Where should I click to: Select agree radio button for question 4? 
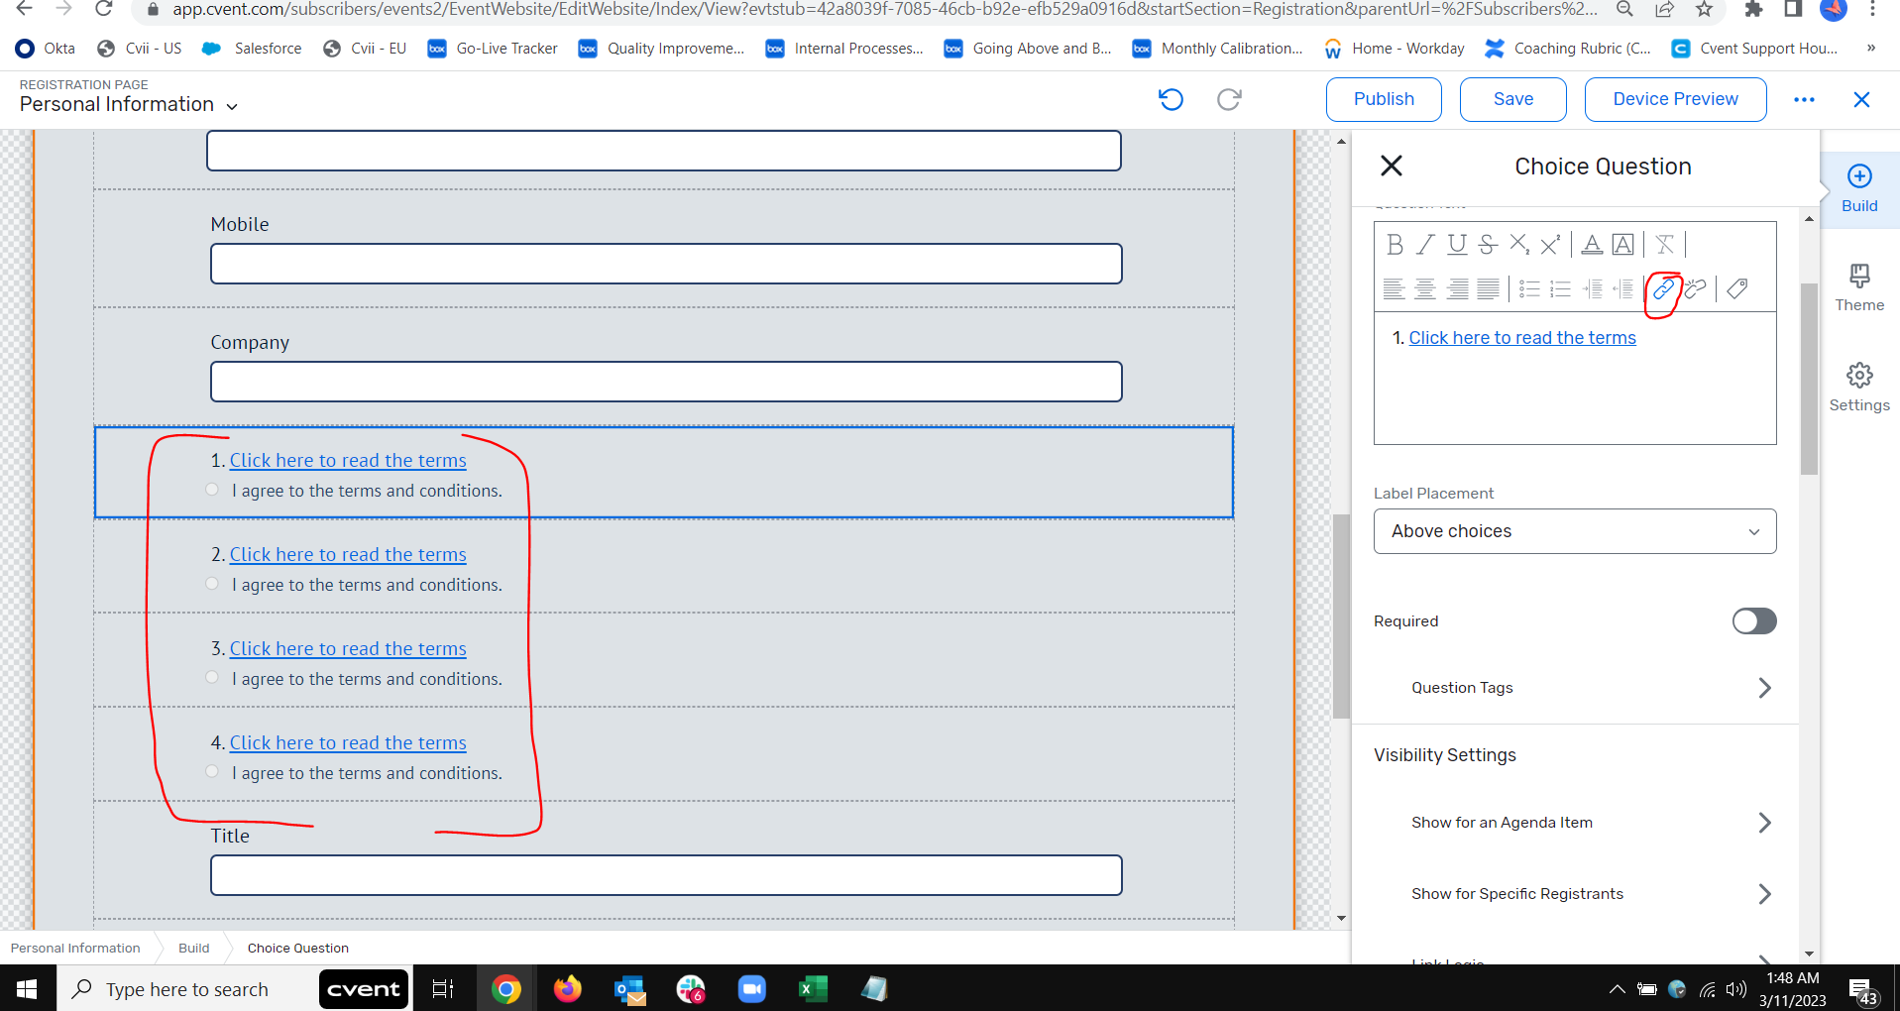pyautogui.click(x=212, y=772)
